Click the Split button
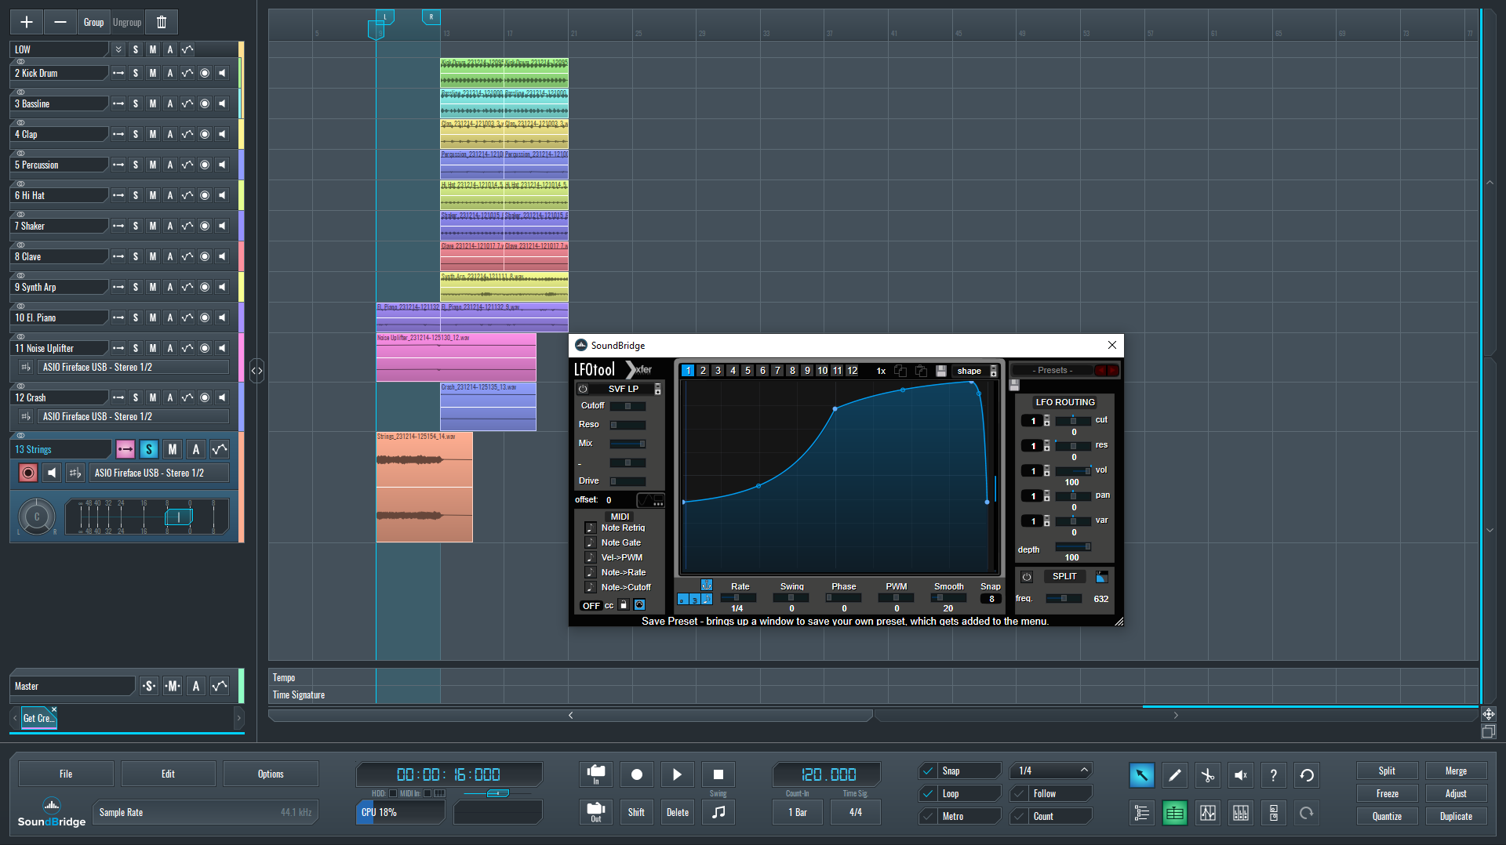Screen dimensions: 1506x845 click(1387, 771)
